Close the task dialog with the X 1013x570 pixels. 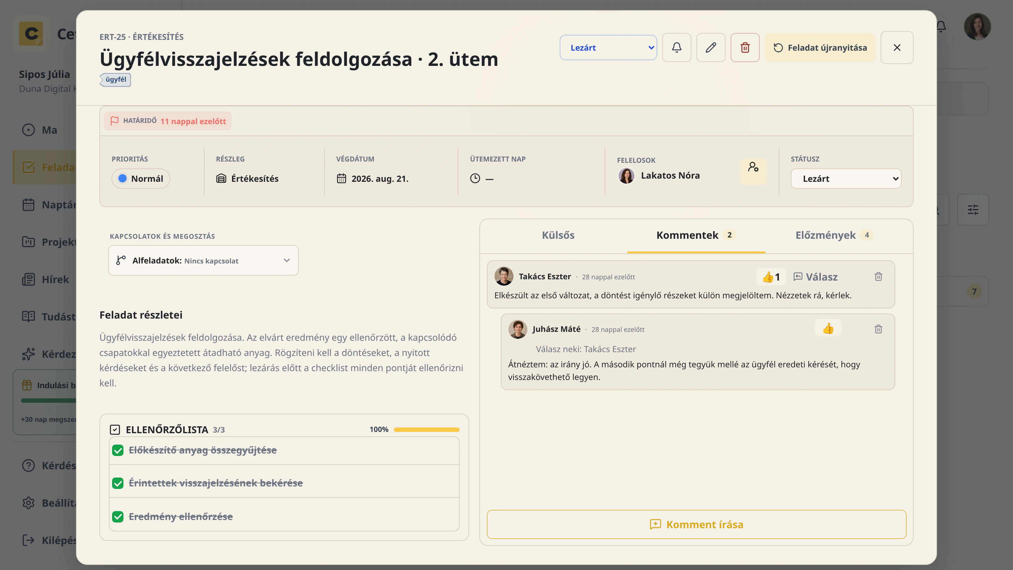pyautogui.click(x=897, y=47)
